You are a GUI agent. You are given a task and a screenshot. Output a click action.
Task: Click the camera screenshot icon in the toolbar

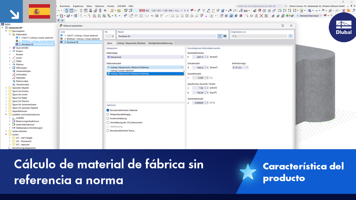click(x=266, y=16)
